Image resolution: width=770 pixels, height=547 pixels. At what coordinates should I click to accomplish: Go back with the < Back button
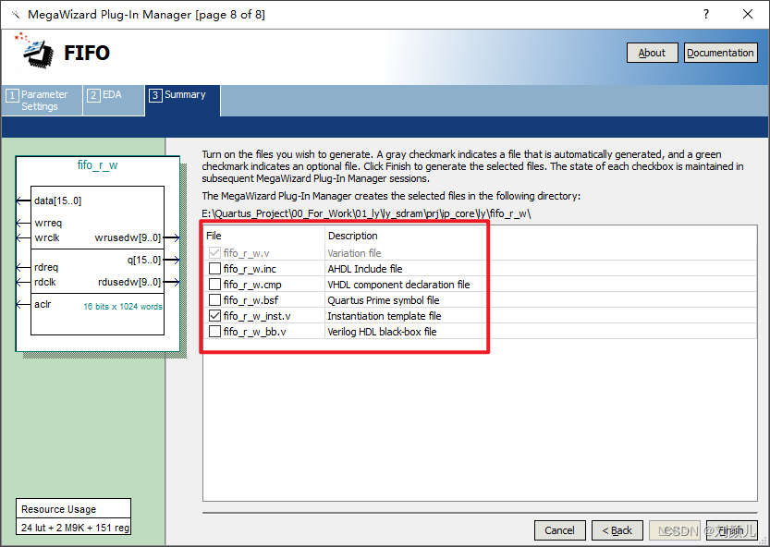coord(617,530)
